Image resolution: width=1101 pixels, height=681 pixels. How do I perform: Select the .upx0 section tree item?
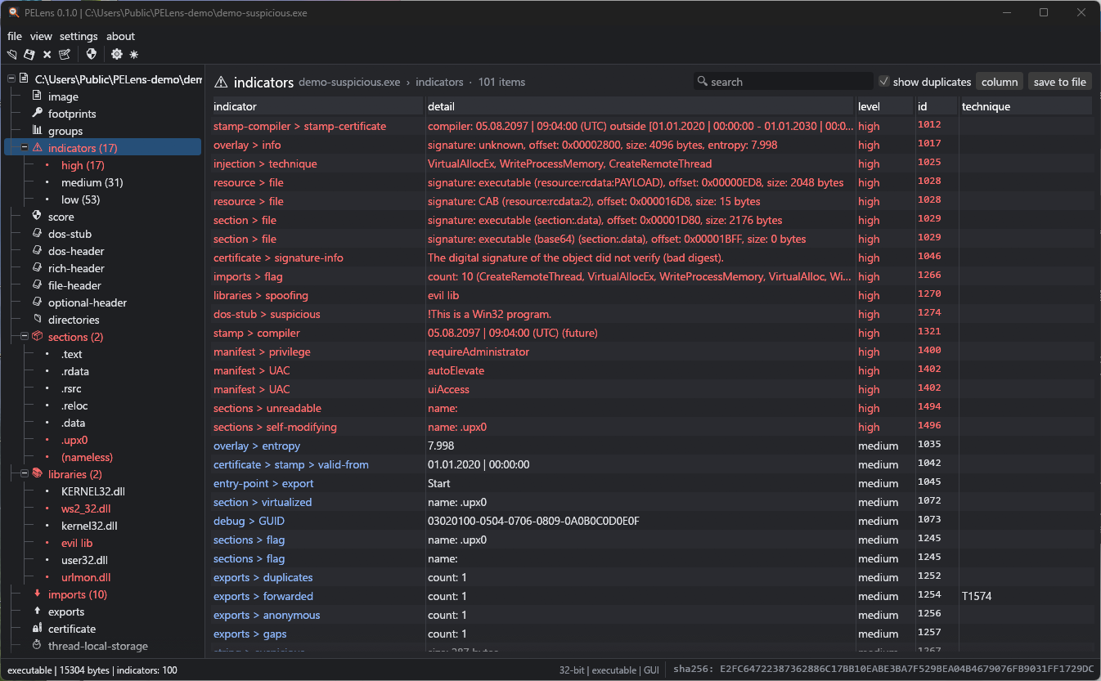(74, 440)
